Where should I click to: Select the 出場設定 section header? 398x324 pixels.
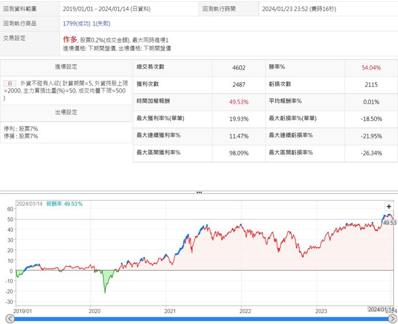tap(66, 113)
